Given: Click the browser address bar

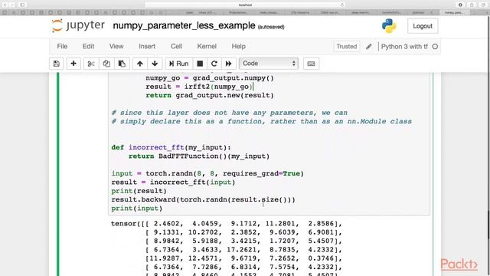Looking at the screenshot, I should pos(245,5).
